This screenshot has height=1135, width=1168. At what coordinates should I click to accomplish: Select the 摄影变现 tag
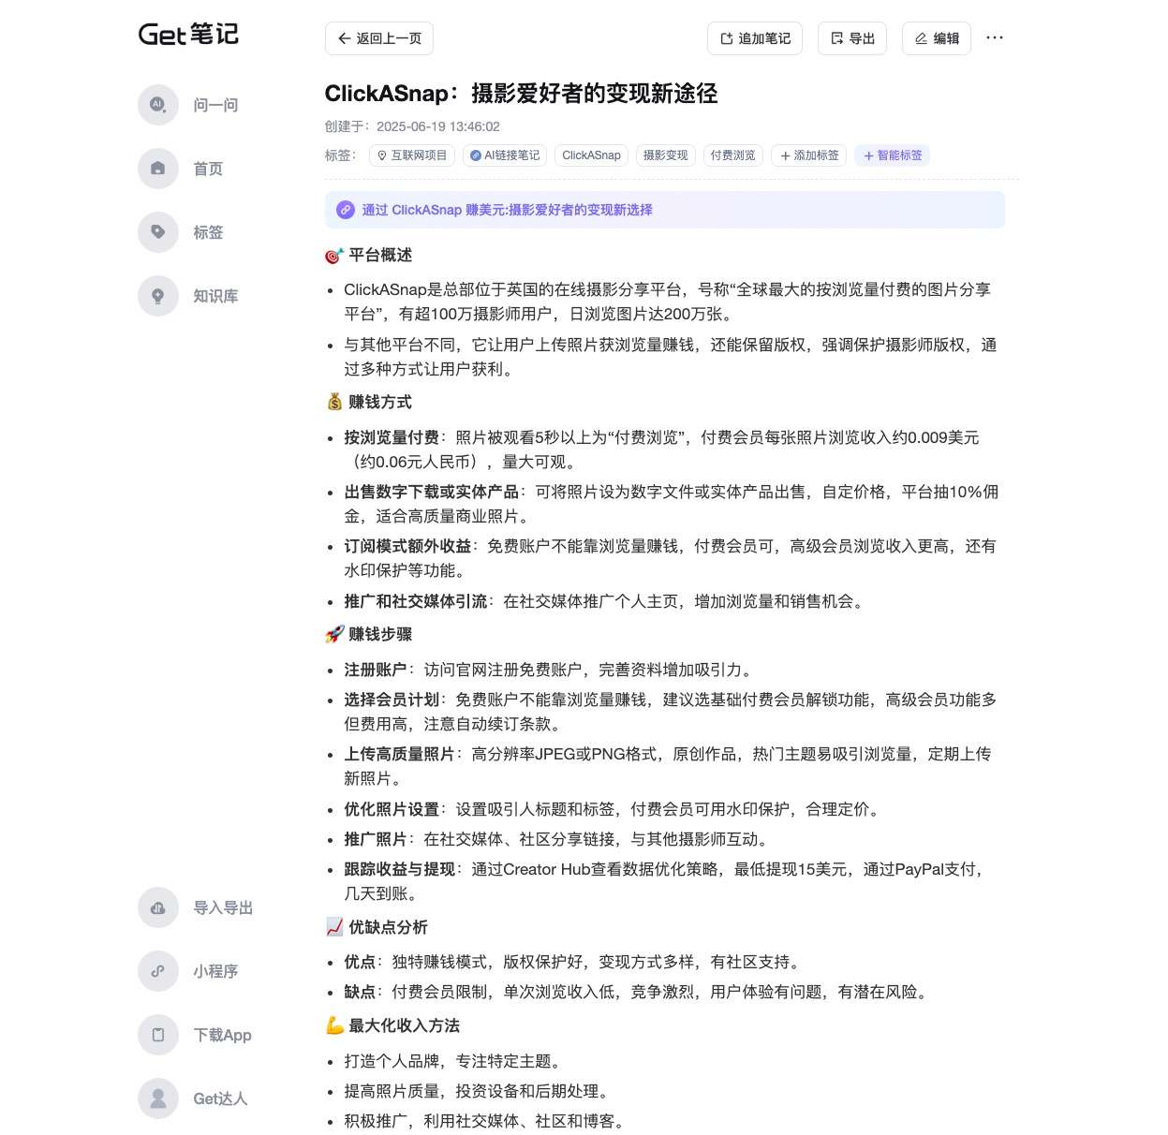click(x=666, y=155)
